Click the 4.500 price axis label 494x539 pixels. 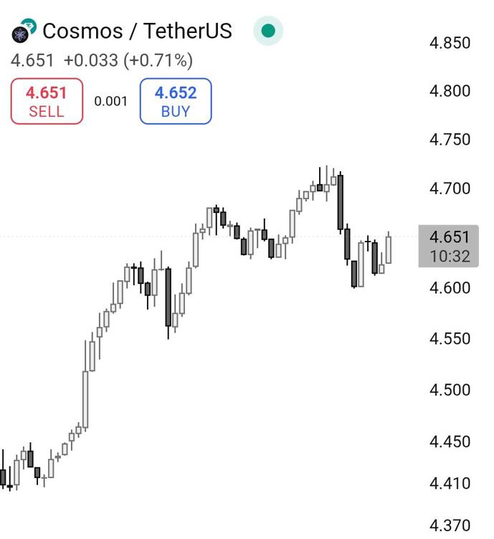point(450,390)
